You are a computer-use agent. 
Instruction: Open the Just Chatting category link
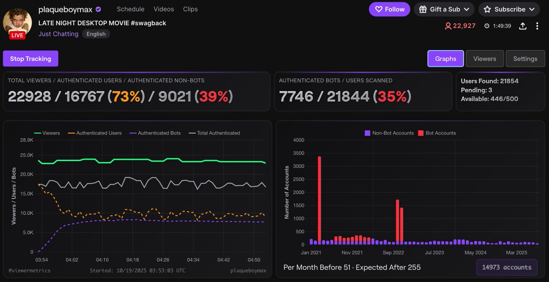pyautogui.click(x=58, y=33)
